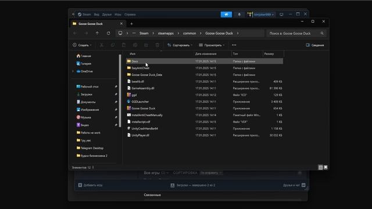The image size is (372, 209).
Task: Click Steam in the breadcrumb path
Action: [144, 34]
